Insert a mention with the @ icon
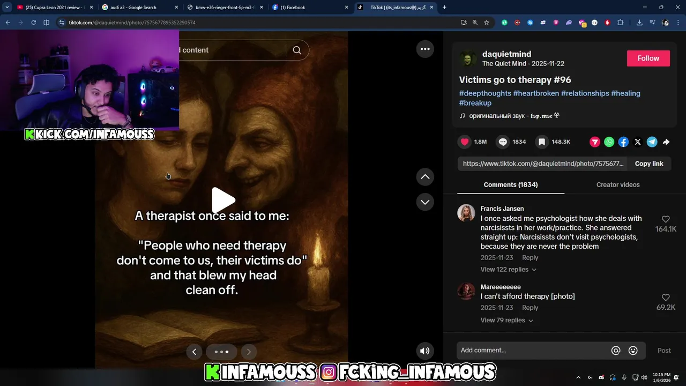 616,351
